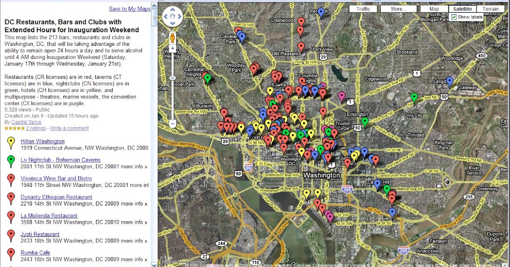Click more info for Dynasty Ethiopian address
Image resolution: width=510 pixels, height=267 pixels.
pyautogui.click(x=134, y=204)
